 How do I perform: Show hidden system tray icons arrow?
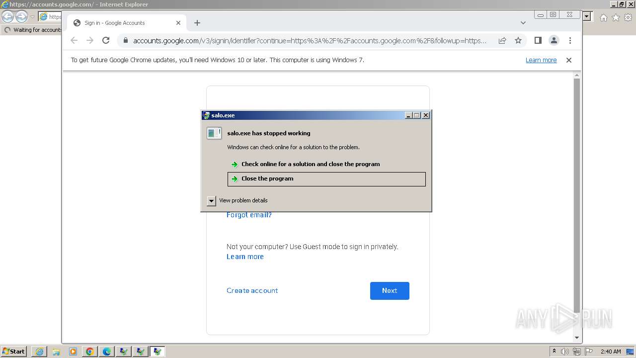coord(554,352)
